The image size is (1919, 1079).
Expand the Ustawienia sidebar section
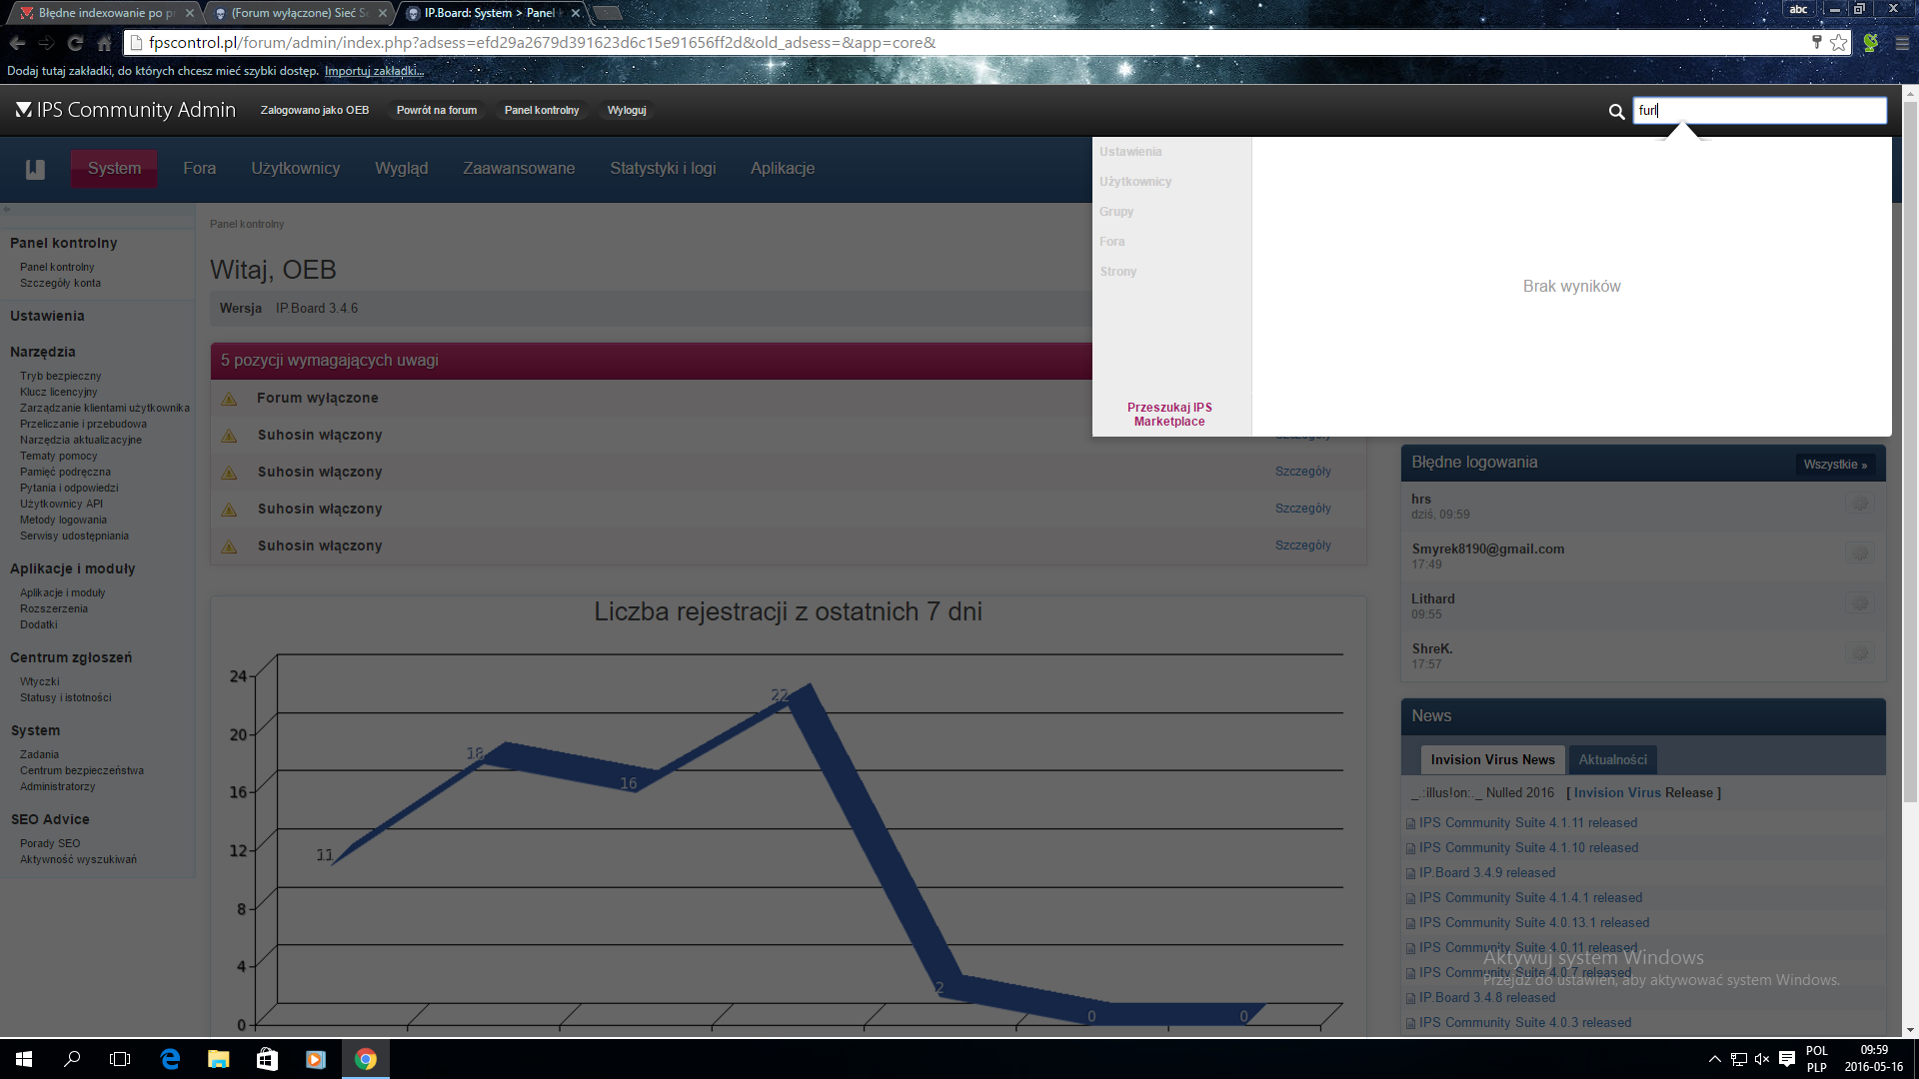click(x=47, y=316)
